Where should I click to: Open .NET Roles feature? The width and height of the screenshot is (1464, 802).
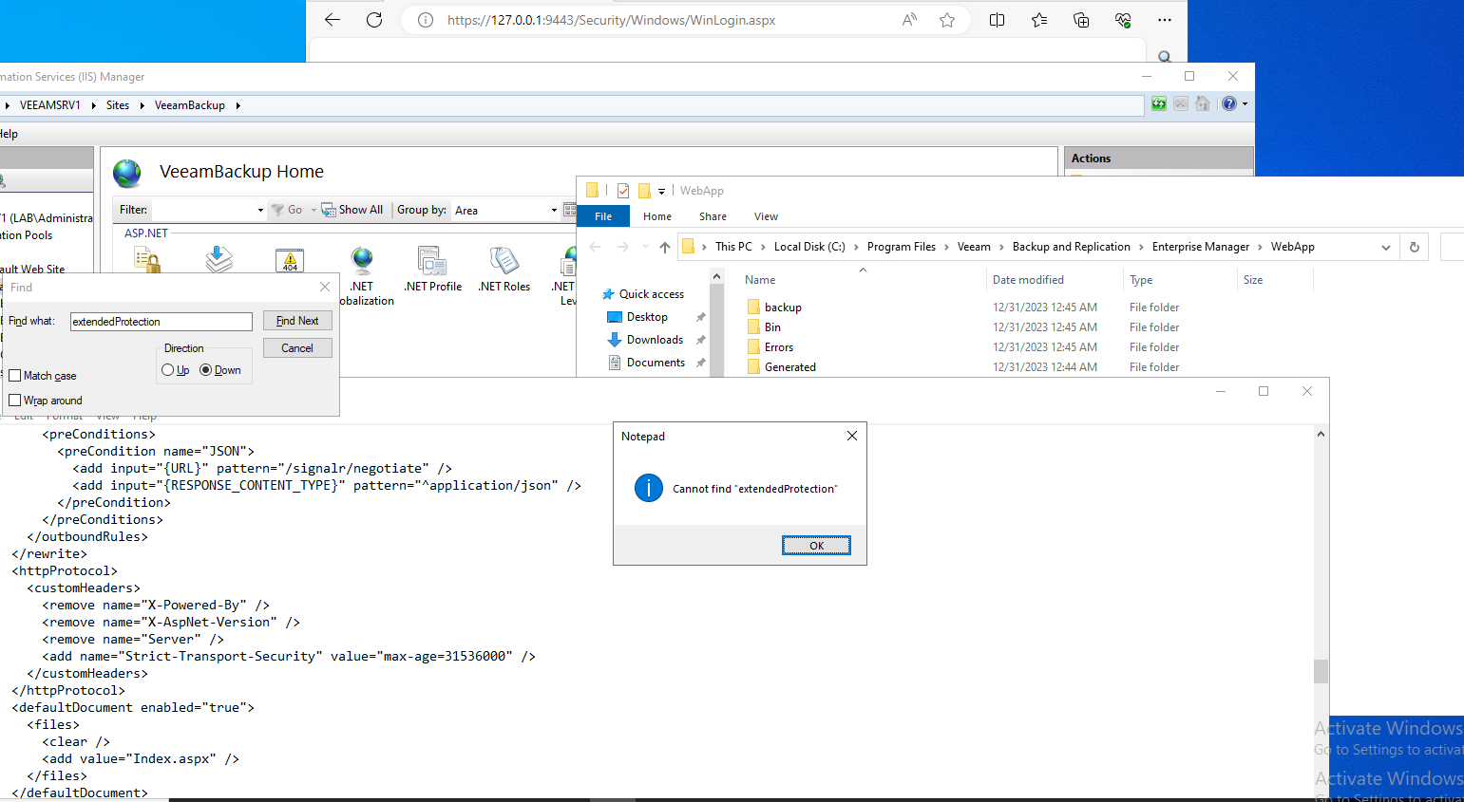coord(504,270)
